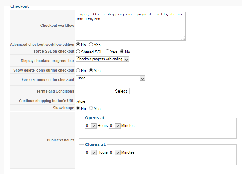
Task: Click the Terms and Conditions Select button
Action: [121, 91]
